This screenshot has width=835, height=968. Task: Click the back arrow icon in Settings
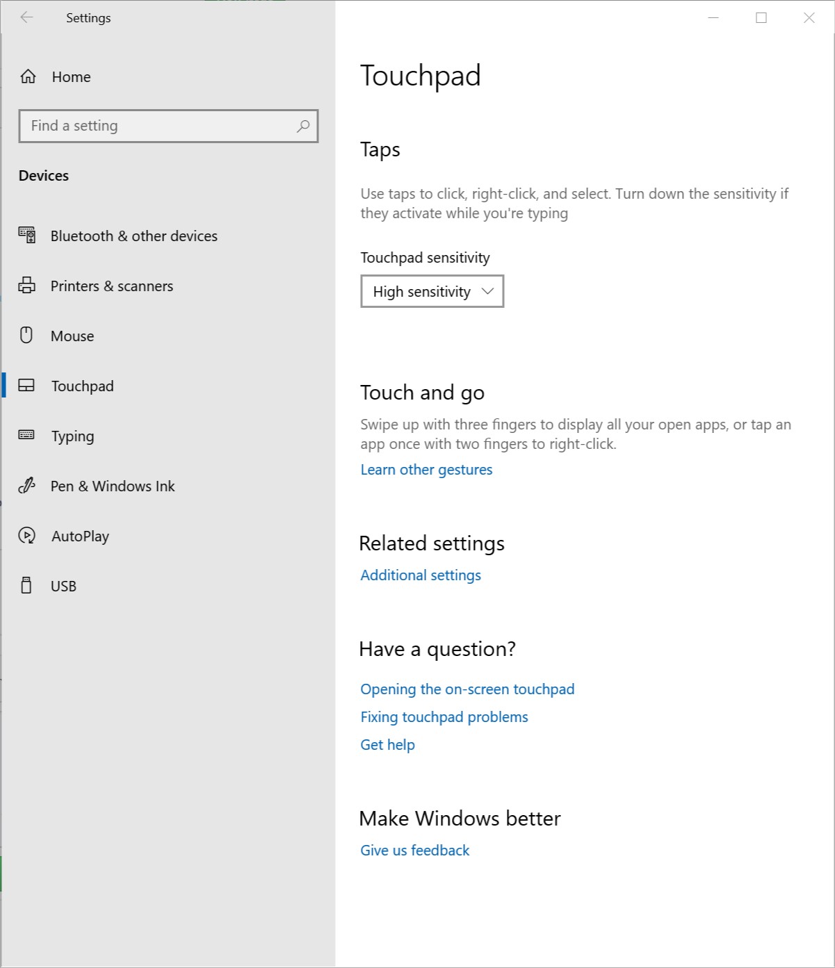[x=27, y=18]
